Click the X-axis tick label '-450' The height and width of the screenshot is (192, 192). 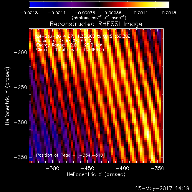point(87,168)
